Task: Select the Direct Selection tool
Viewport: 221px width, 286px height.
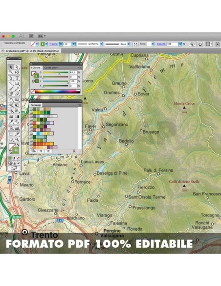Action: 17,67
